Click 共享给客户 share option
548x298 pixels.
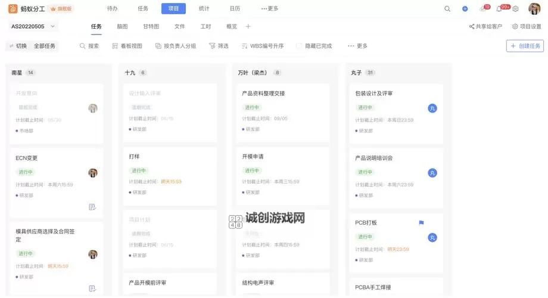coord(485,26)
